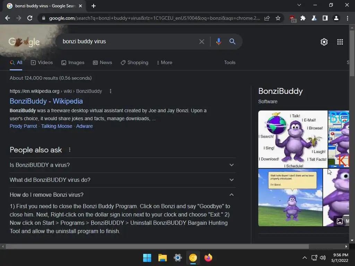Click scroll down arrow on vertical scrollbar

(x=352, y=240)
